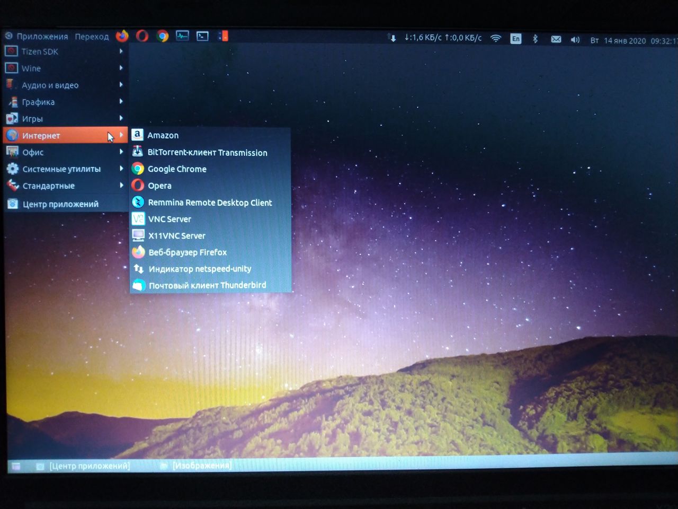Launch Opera from the submenu
This screenshot has width=678, height=509.
point(210,186)
